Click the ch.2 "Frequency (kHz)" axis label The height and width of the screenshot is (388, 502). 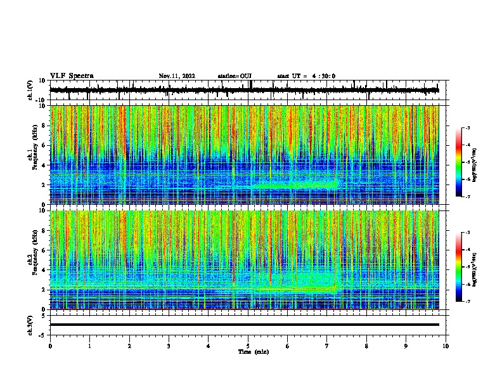pos(35,252)
